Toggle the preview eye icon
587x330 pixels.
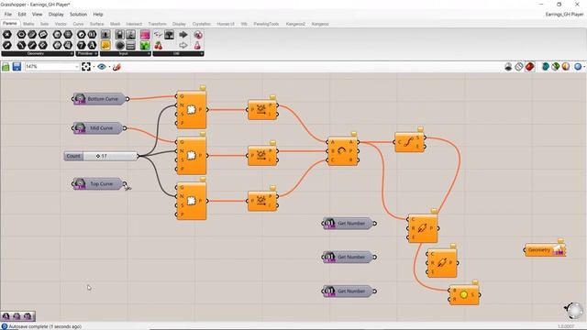(102, 67)
